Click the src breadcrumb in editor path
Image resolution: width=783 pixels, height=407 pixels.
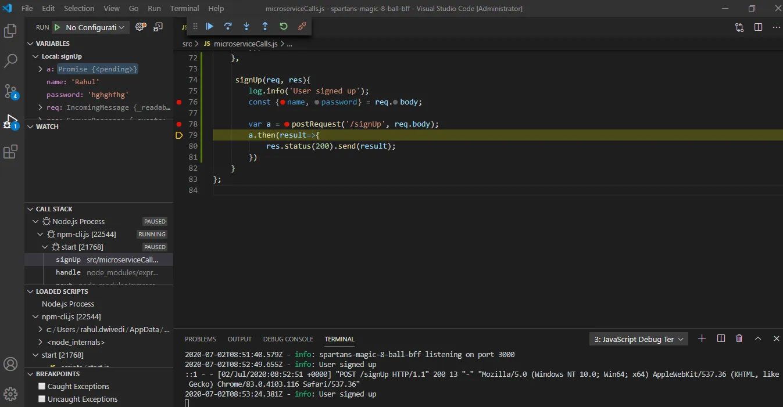[x=187, y=44]
